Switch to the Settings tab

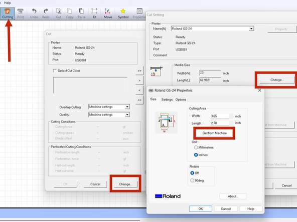click(167, 99)
